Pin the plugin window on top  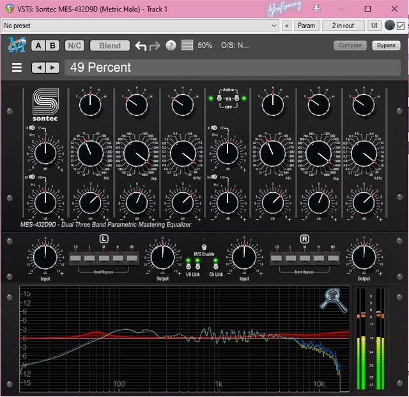(317, 9)
